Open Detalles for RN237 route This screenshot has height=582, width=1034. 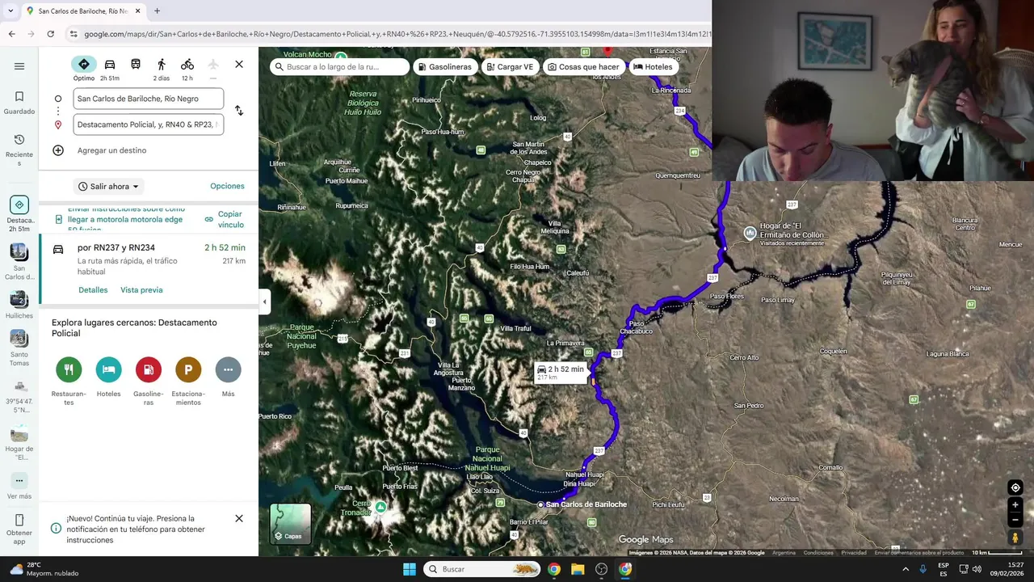coord(93,290)
